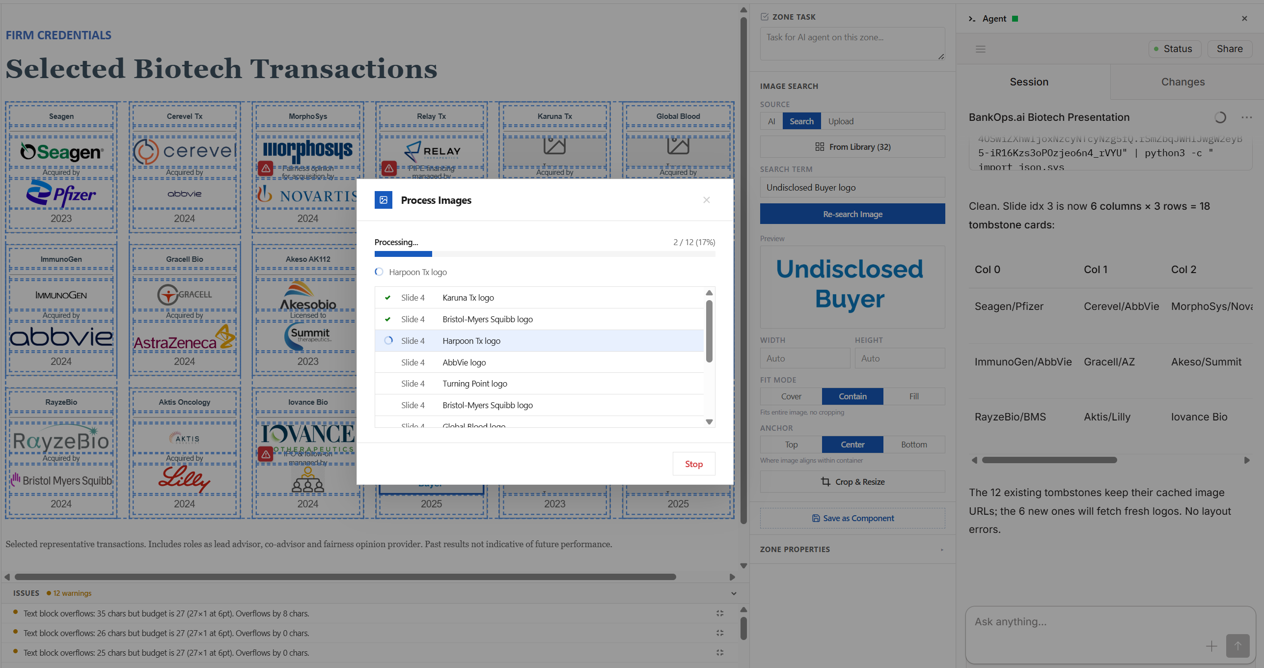
Task: Open the agent hamburger menu
Action: tap(980, 49)
